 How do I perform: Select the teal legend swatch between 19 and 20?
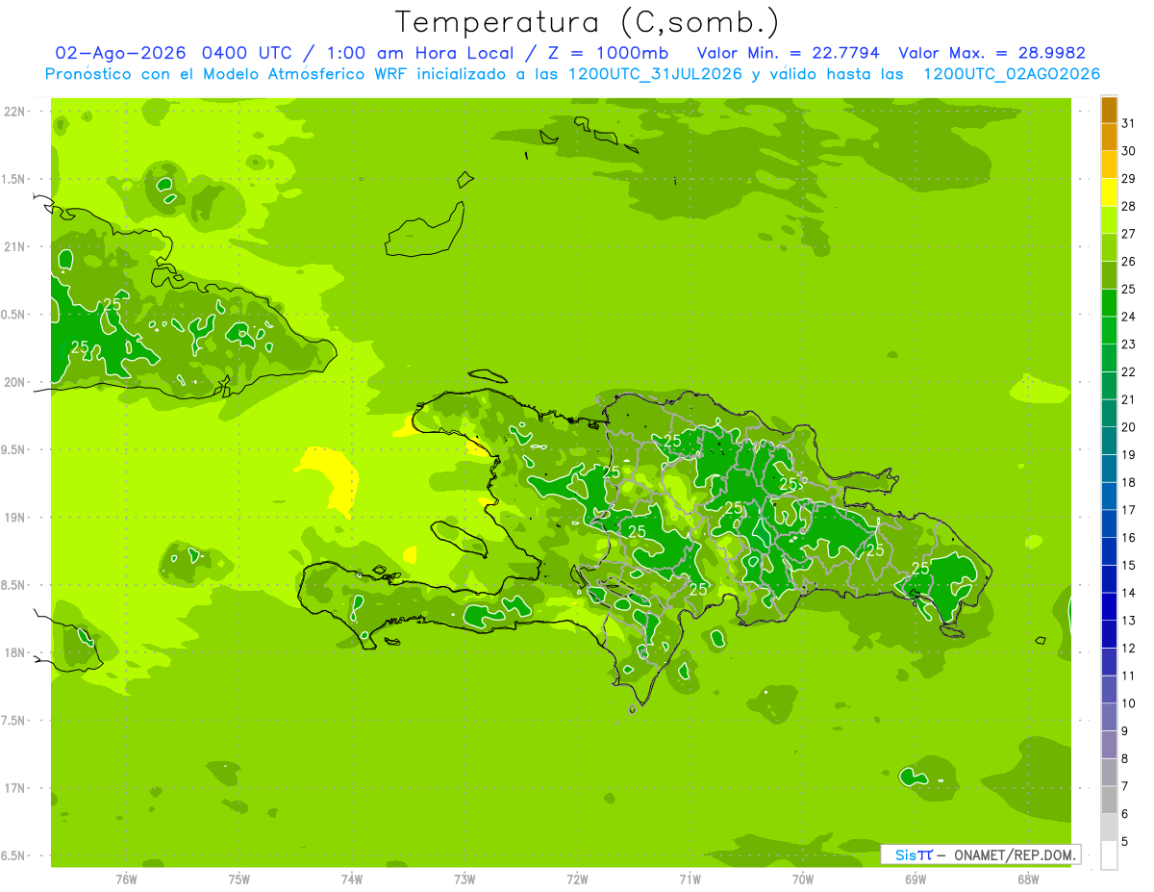(1109, 441)
